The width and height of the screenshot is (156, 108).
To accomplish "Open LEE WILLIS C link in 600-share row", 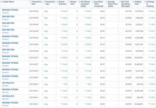I will pyautogui.click(x=8, y=83).
